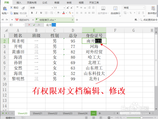Click cell with 周圣明

point(18,41)
